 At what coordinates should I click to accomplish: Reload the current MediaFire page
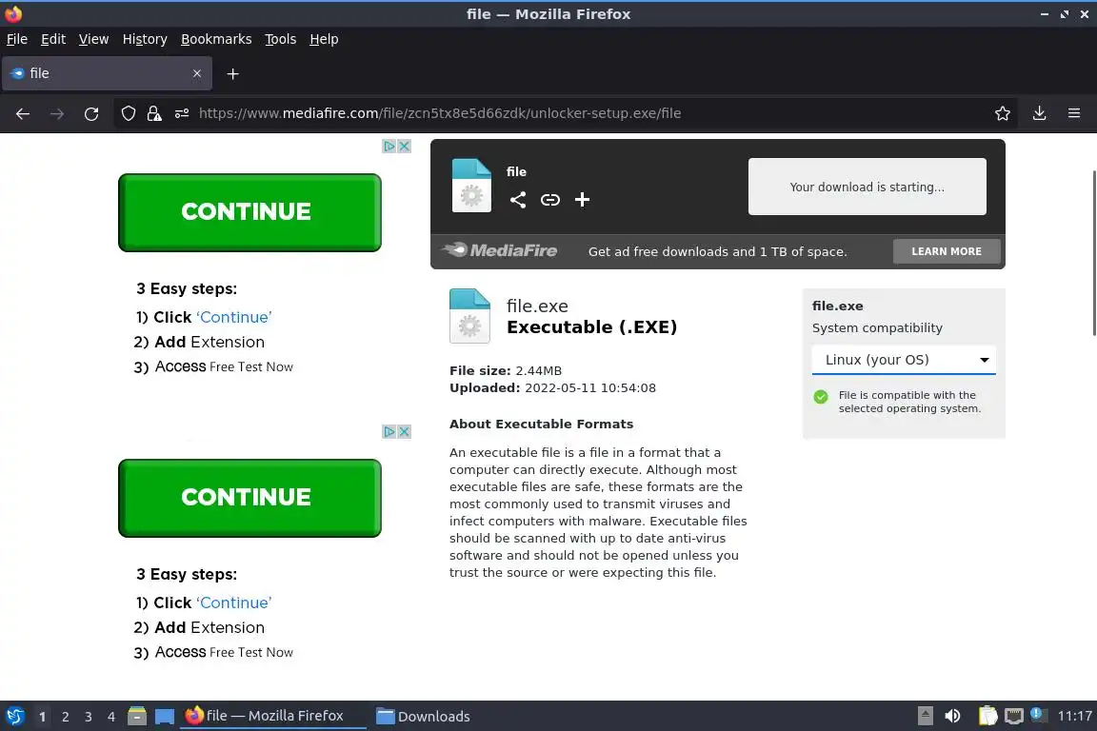tap(91, 113)
